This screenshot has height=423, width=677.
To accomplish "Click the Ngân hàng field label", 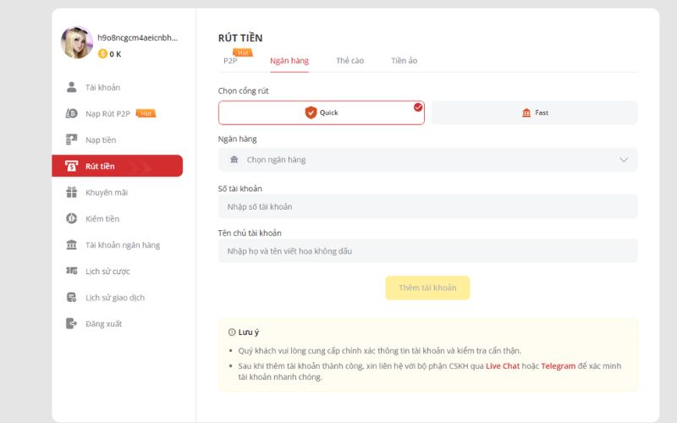I will click(237, 139).
